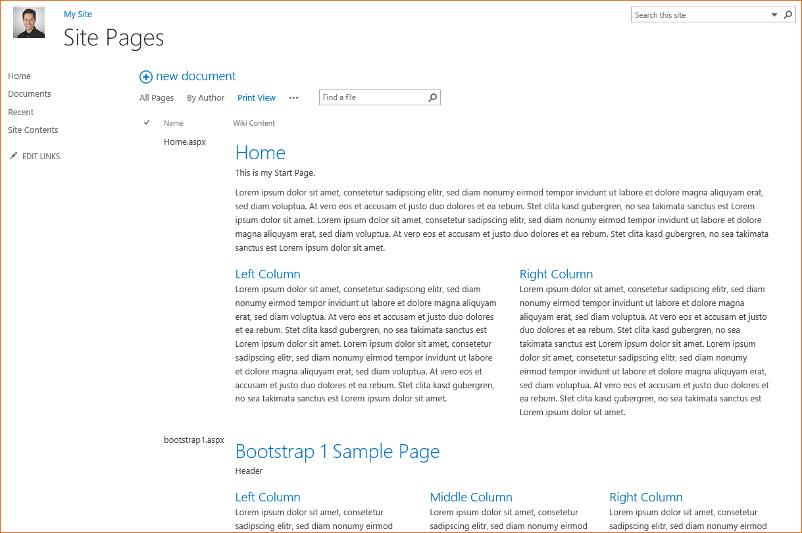This screenshot has width=802, height=533.
Task: Toggle selection of the Home.aspx row
Action: 147,141
